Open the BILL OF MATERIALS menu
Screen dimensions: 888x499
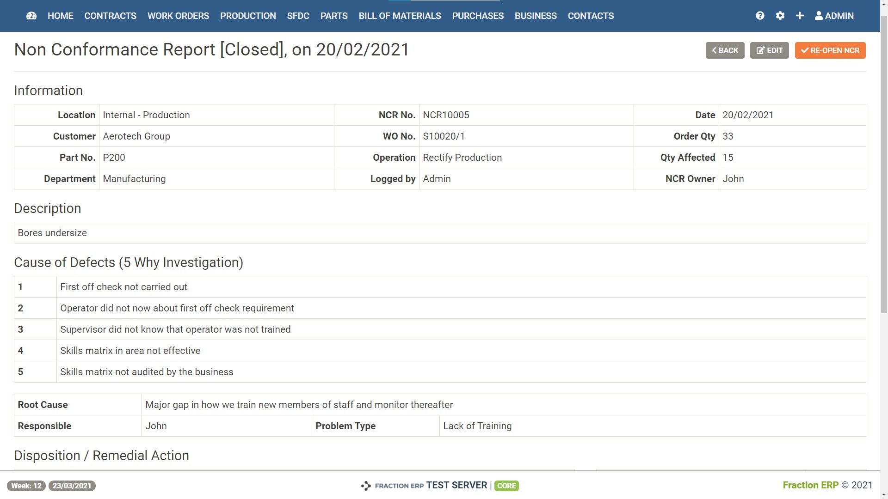pyautogui.click(x=400, y=16)
